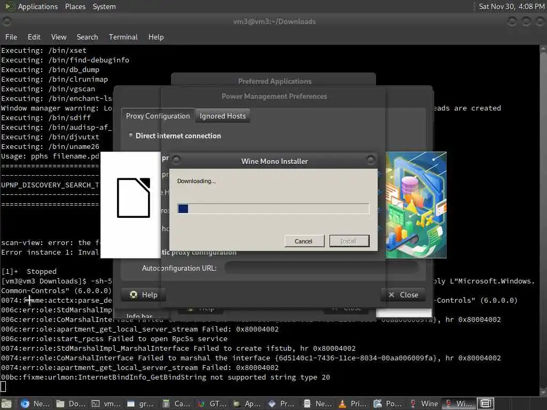The height and width of the screenshot is (410, 547).
Task: Select Direct internet connection radio option
Action: (175, 136)
